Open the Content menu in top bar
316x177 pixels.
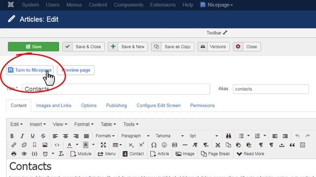pyautogui.click(x=98, y=5)
